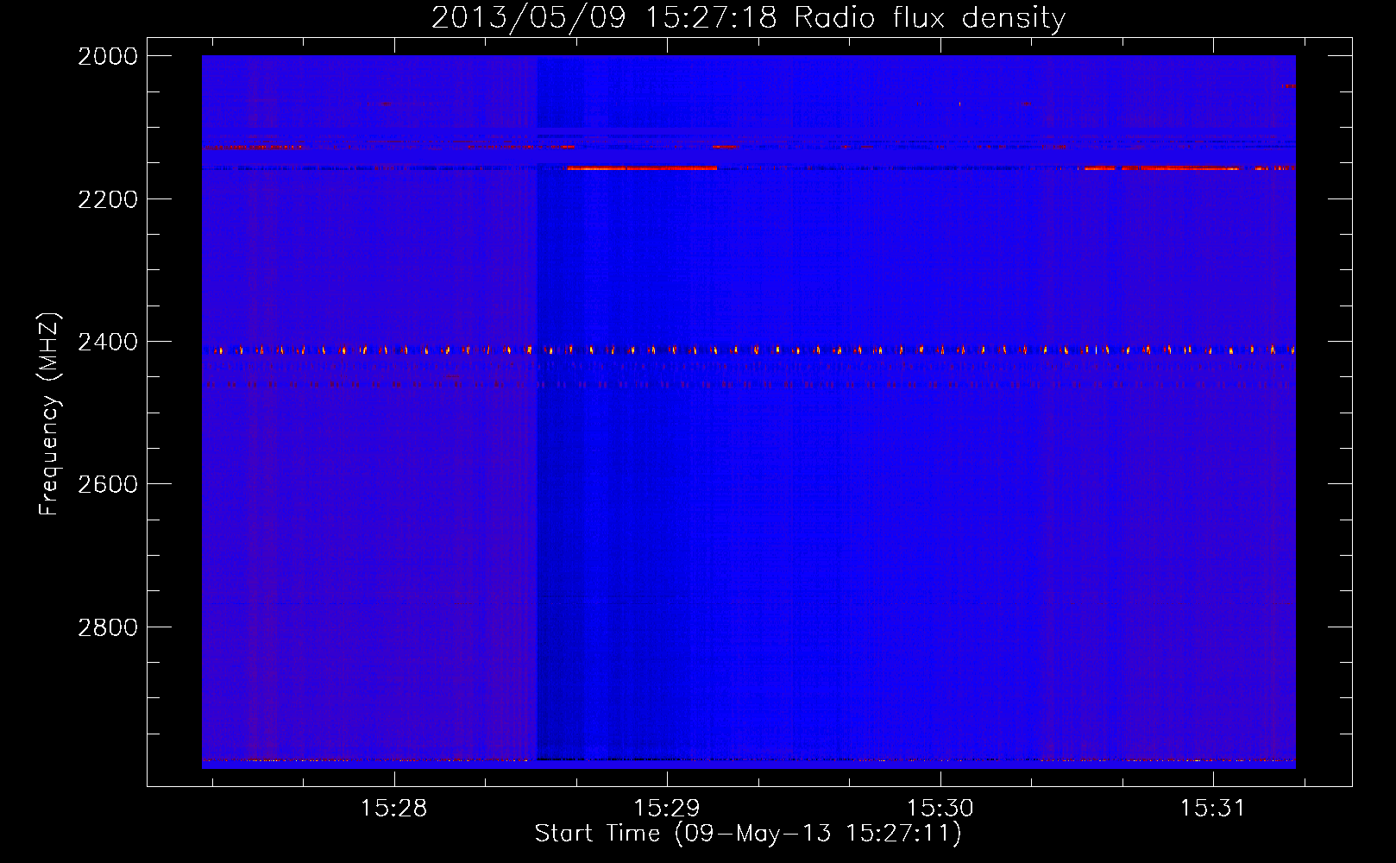This screenshot has width=1396, height=863.
Task: Select the 2600 frequency tick label
Action: [108, 485]
